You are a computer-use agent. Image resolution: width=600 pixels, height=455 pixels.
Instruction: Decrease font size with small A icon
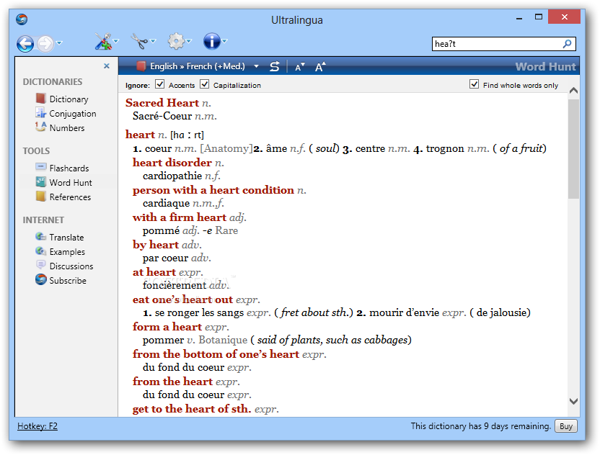pyautogui.click(x=299, y=67)
